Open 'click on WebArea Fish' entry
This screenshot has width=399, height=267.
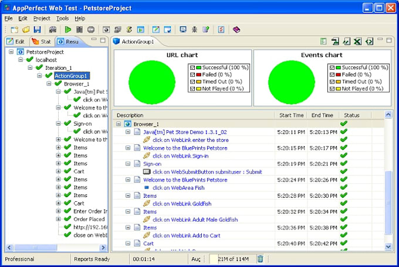click(x=178, y=188)
